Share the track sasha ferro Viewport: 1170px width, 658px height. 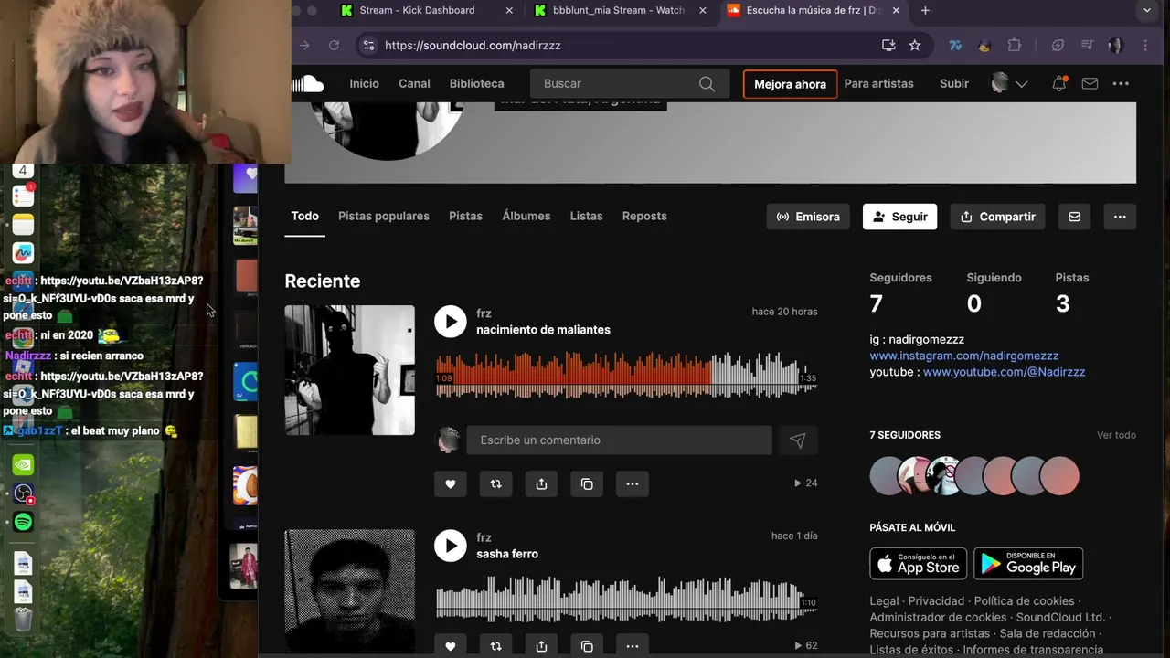coord(541,645)
